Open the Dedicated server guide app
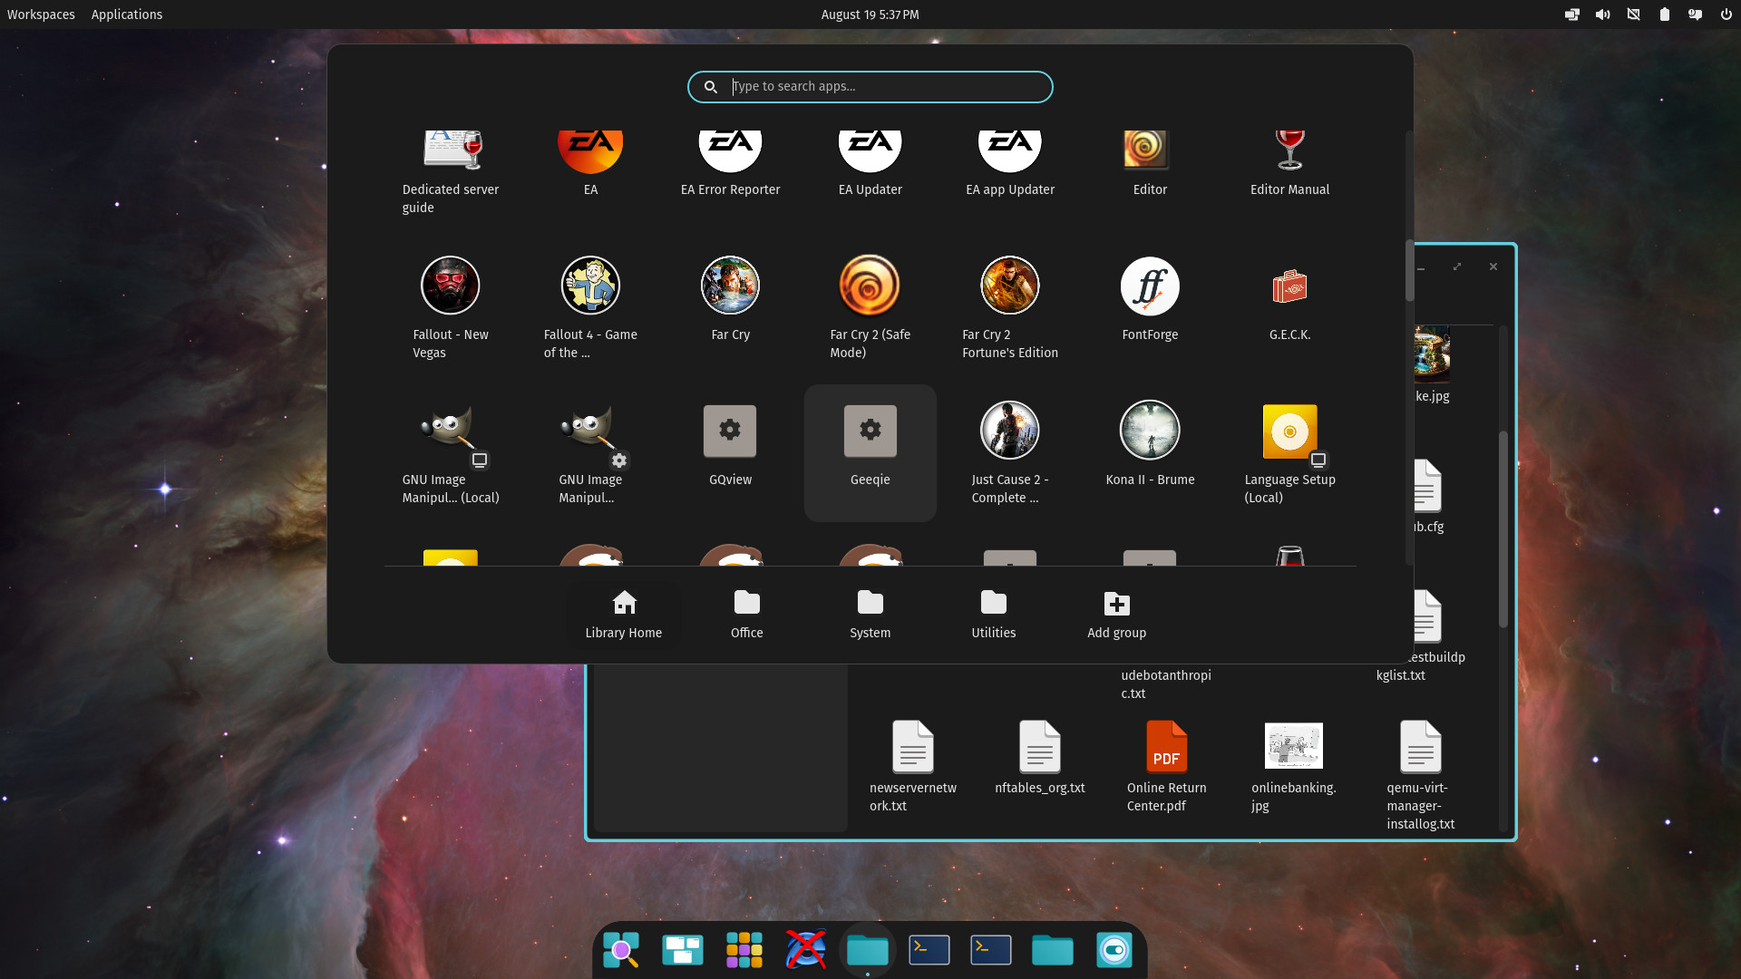The height and width of the screenshot is (979, 1741). tap(451, 172)
